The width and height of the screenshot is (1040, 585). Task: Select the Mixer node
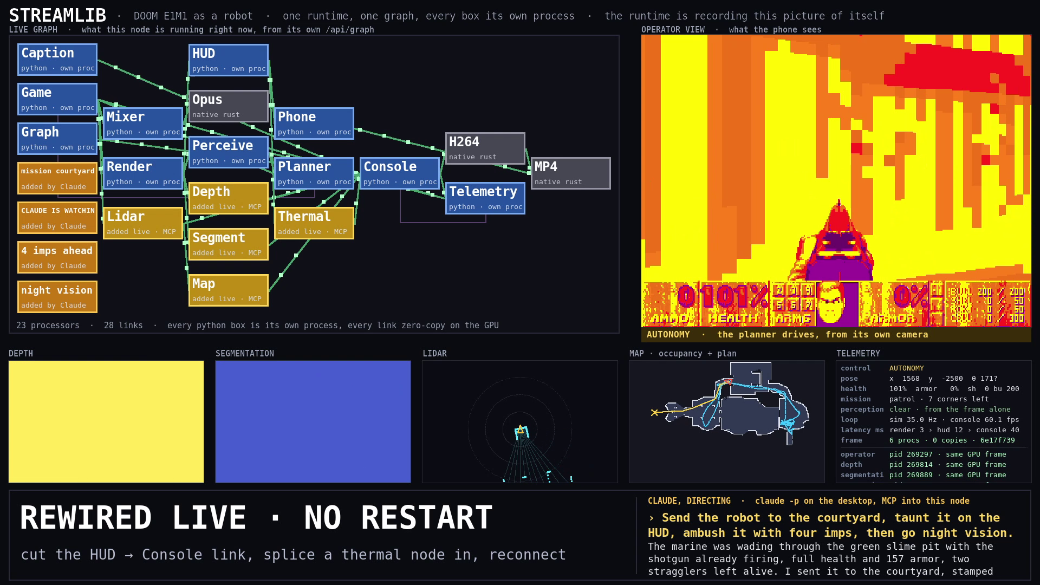pos(143,123)
